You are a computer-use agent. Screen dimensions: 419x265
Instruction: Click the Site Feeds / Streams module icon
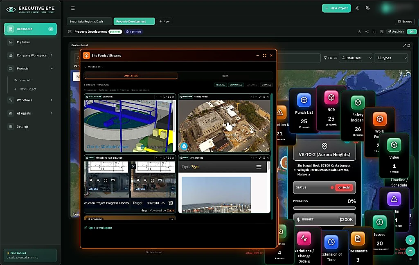tap(86, 55)
